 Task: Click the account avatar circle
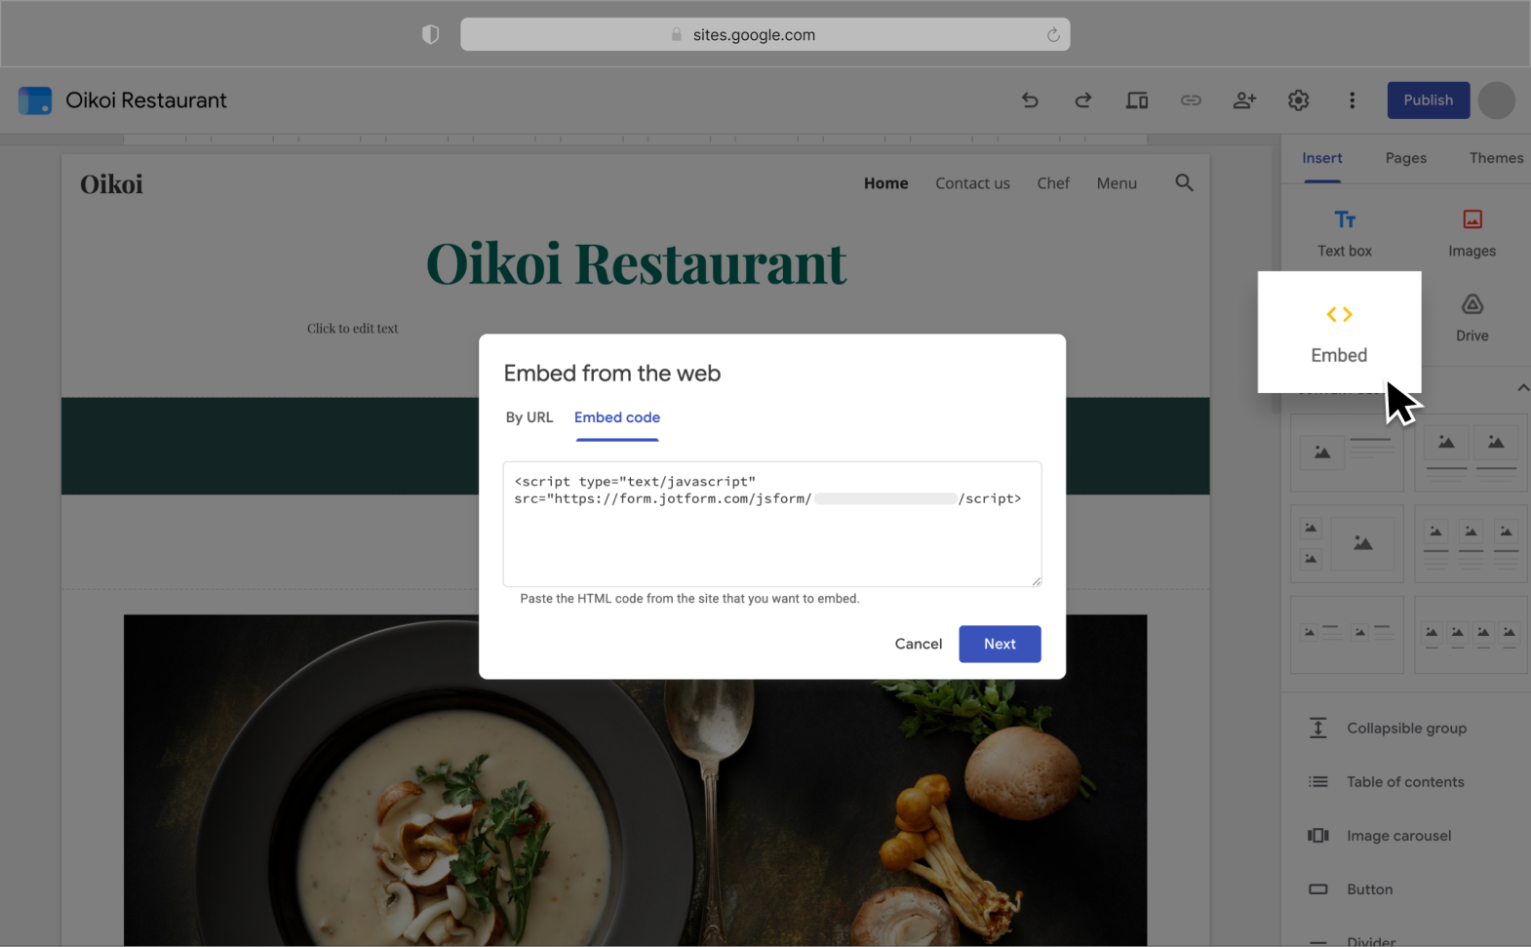[x=1496, y=100]
